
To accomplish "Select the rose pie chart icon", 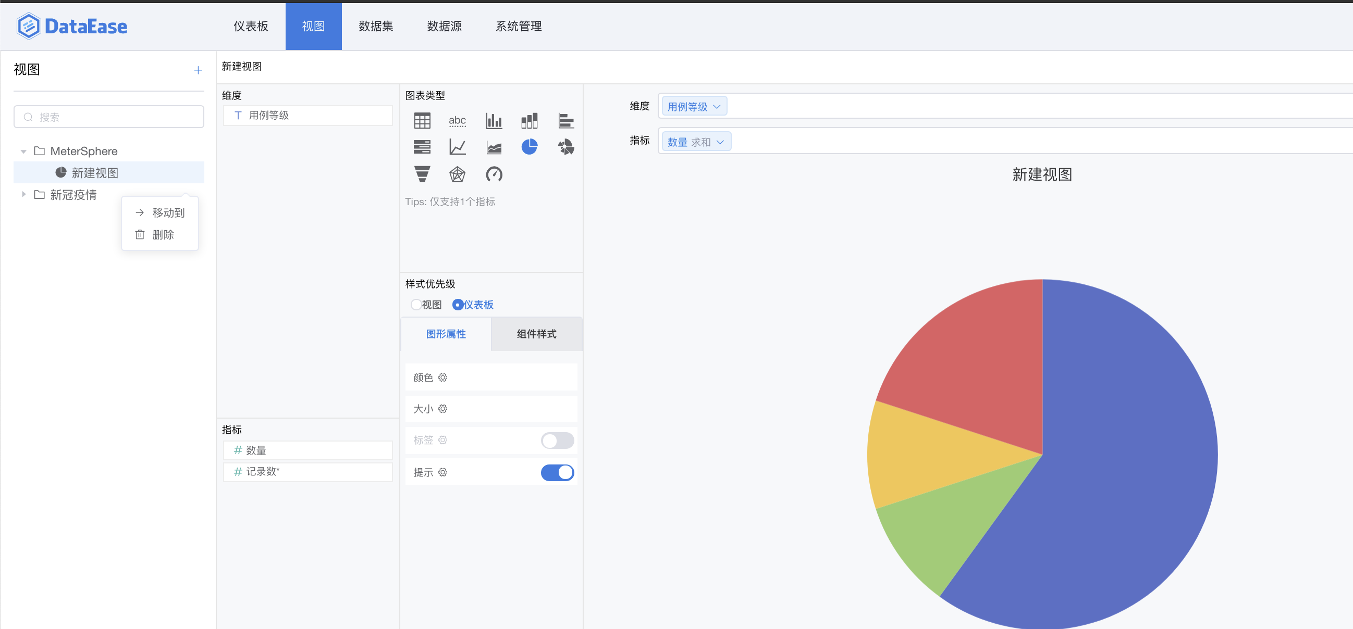I will point(565,147).
